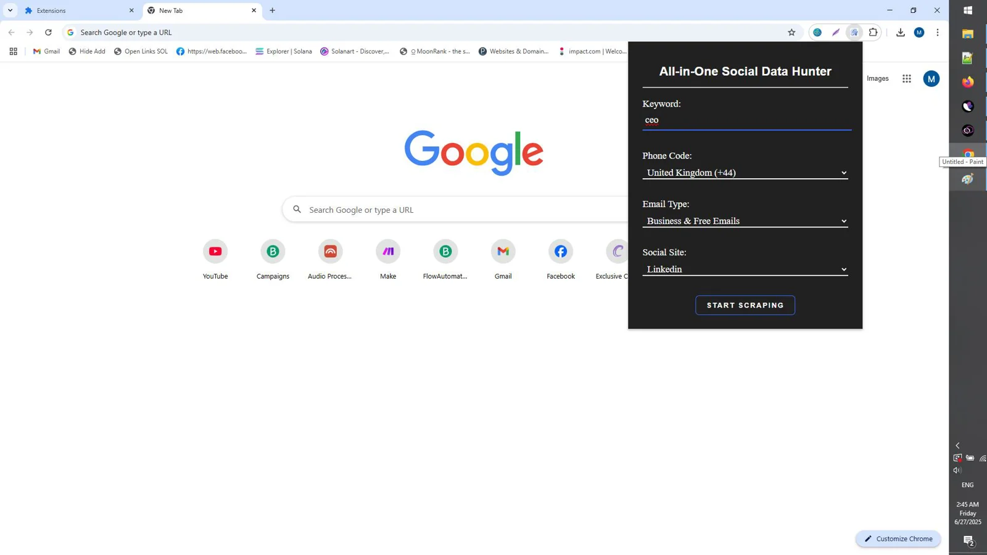Image resolution: width=987 pixels, height=555 pixels.
Task: Click the Social Data Hunter extension icon
Action: (854, 32)
